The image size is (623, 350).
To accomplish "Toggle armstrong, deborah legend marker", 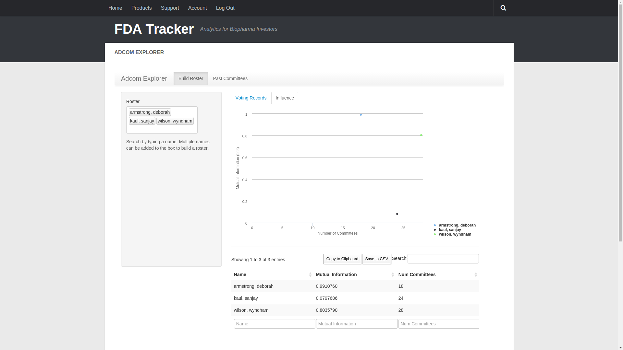I will point(435,225).
